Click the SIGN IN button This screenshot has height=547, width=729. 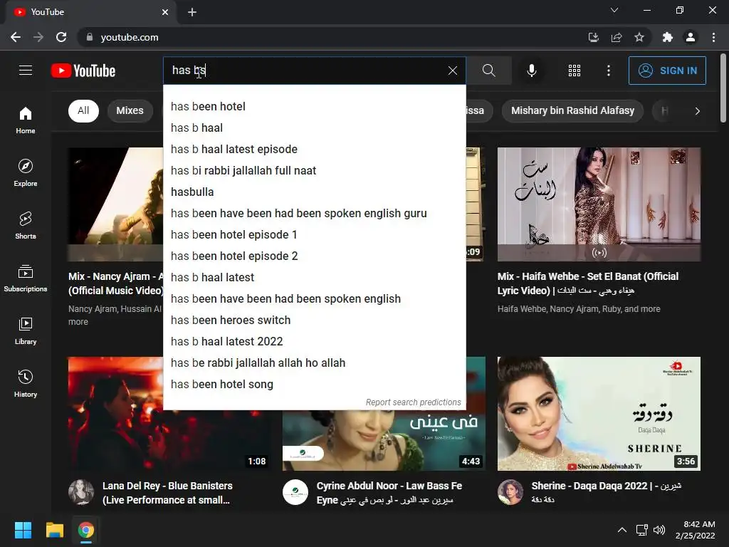pos(667,71)
